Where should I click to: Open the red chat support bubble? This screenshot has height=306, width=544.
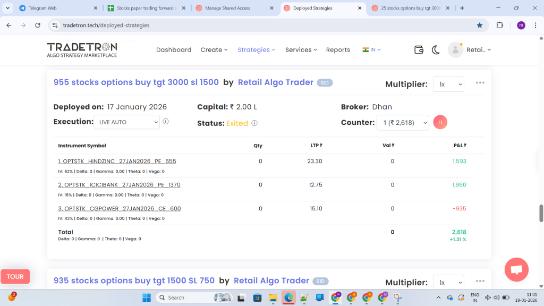(x=516, y=269)
